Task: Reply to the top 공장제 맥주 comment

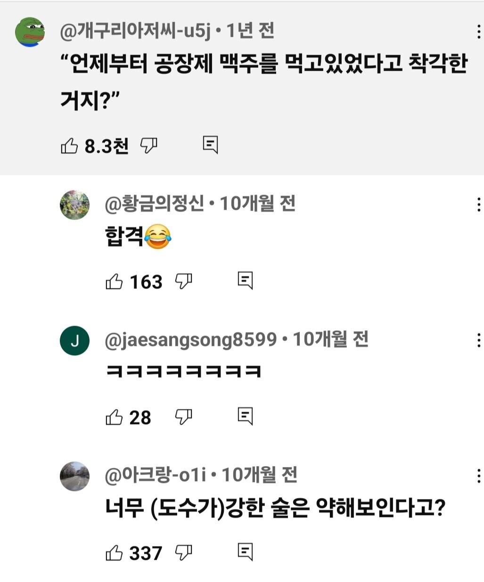Action: (x=210, y=145)
